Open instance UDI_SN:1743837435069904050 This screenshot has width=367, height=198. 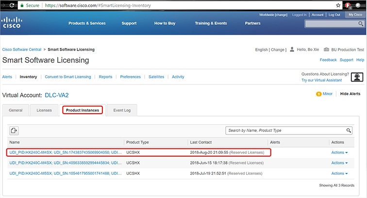(66, 152)
